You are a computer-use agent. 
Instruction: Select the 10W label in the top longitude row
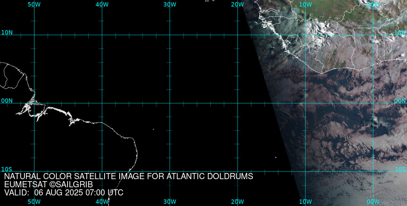305,4
